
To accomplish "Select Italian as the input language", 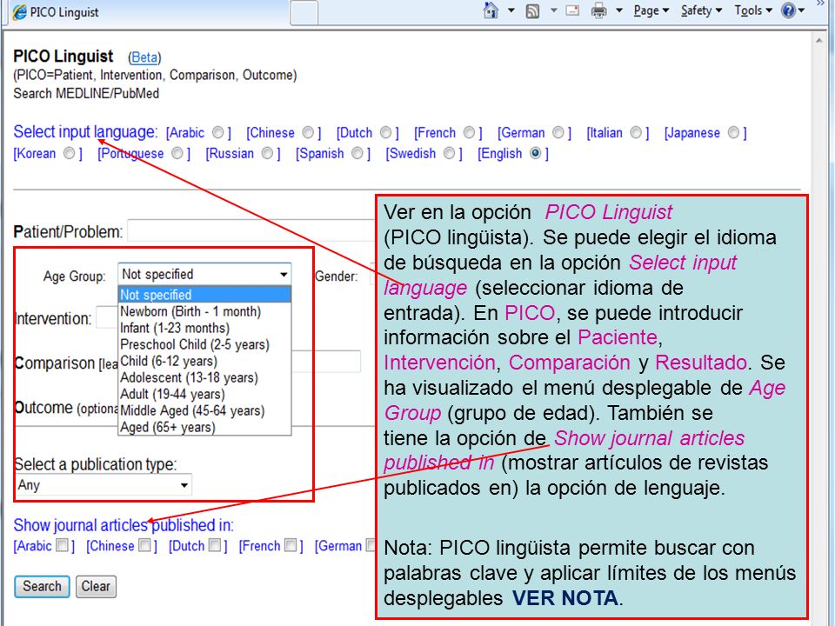I will tap(636, 132).
